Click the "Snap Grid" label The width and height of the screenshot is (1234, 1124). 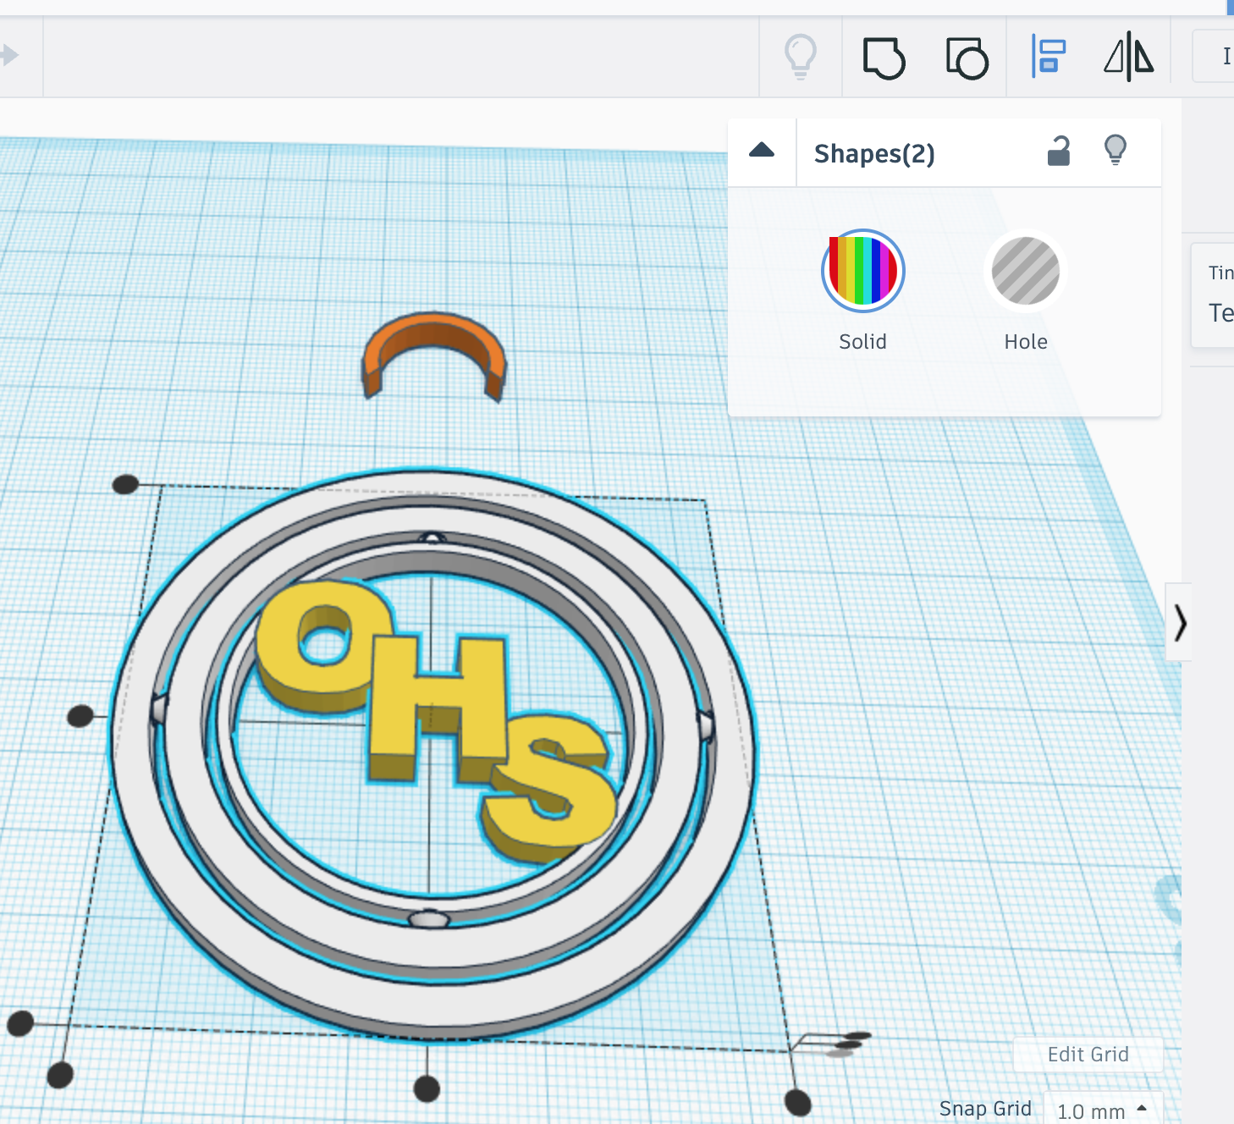click(985, 1109)
